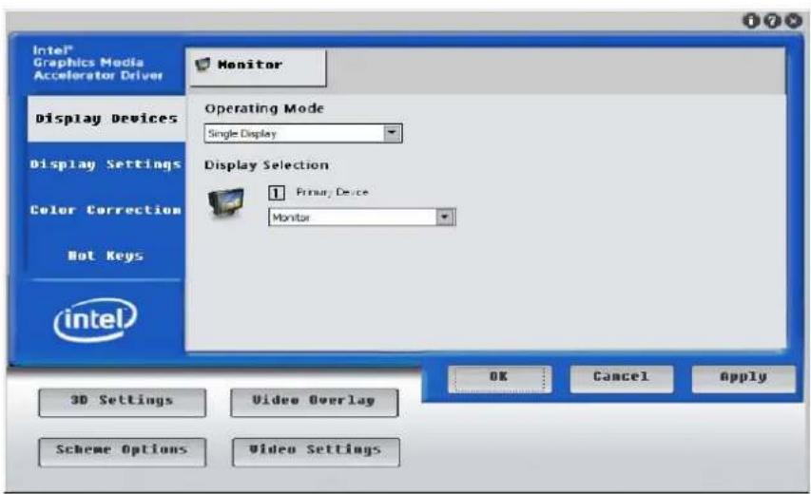This screenshot has height=494, width=811.
Task: Open Scheme Options
Action: [122, 451]
